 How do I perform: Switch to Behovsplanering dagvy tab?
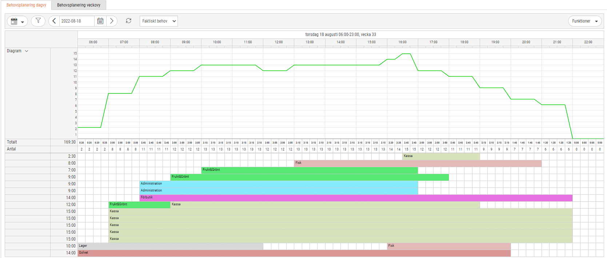(x=26, y=5)
